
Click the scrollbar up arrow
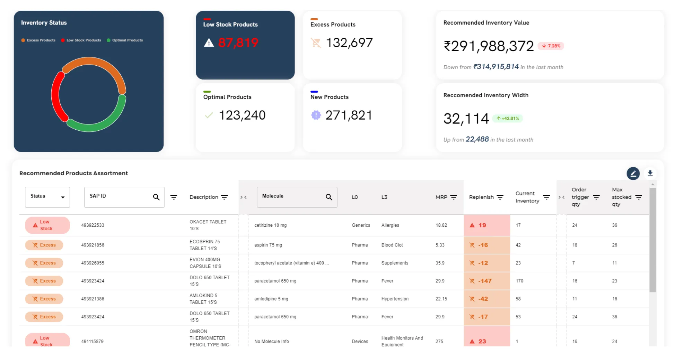(x=652, y=185)
